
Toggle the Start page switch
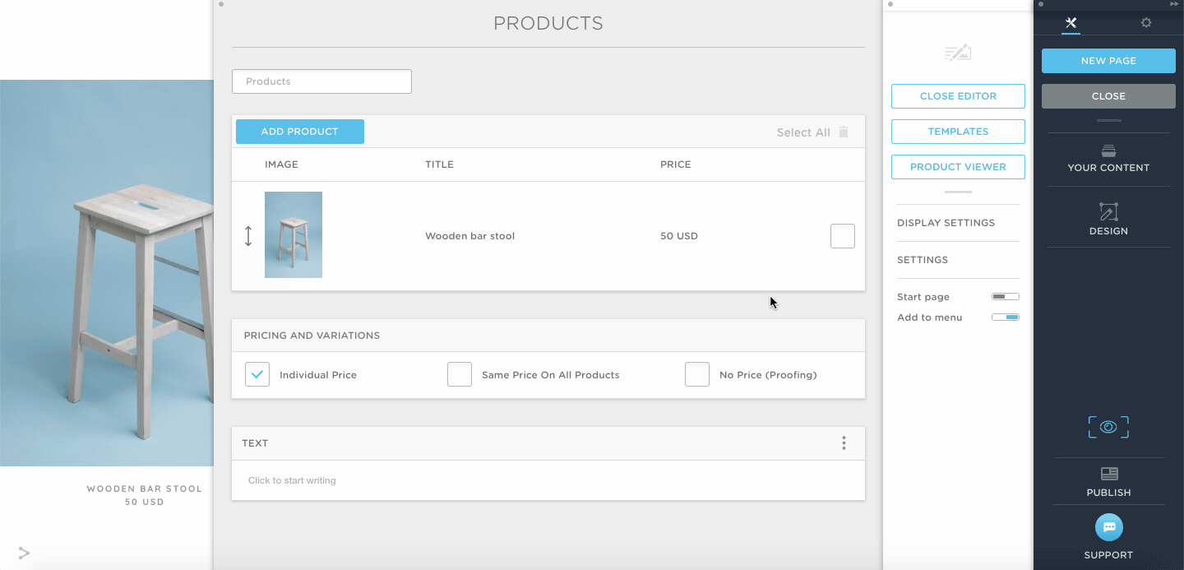1006,297
